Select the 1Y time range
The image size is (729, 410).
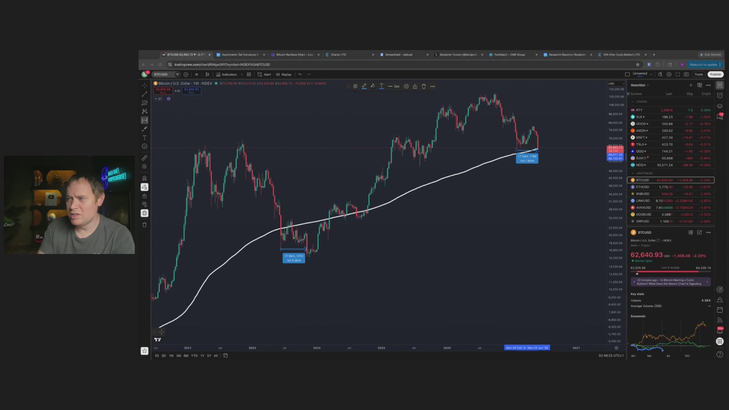[x=202, y=356]
